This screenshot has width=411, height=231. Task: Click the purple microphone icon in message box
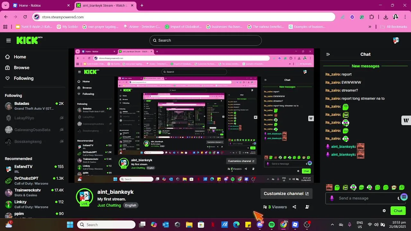[x=332, y=198]
